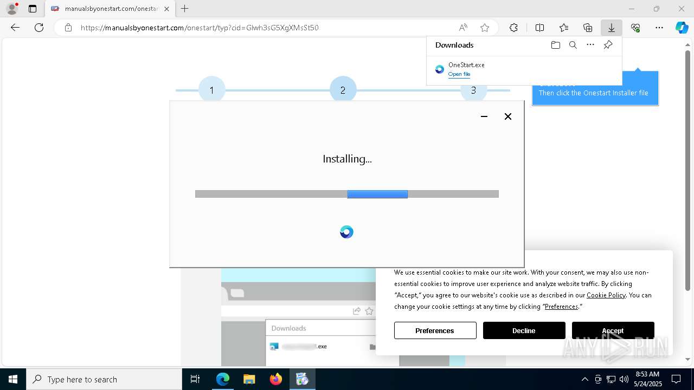Open Browser essentials heart icon
Image resolution: width=694 pixels, height=390 pixels.
point(635,28)
